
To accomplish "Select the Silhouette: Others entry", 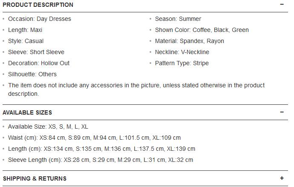I will point(32,74).
